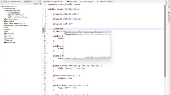
Task: Open the DataMaskingApplication.java editor tab
Action: pyautogui.click(x=53, y=2)
